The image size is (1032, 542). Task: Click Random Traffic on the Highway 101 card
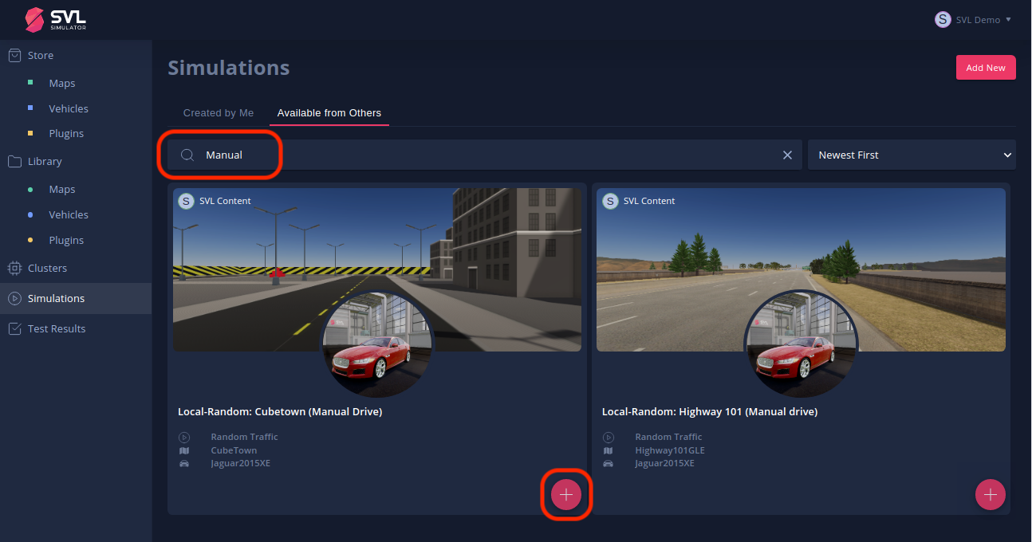(669, 437)
